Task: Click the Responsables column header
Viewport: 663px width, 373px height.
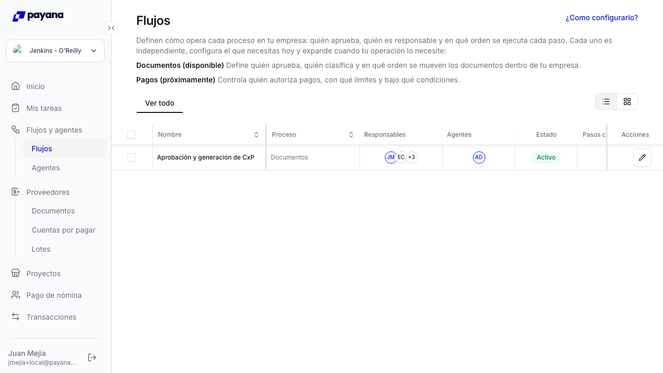Action: pos(385,135)
